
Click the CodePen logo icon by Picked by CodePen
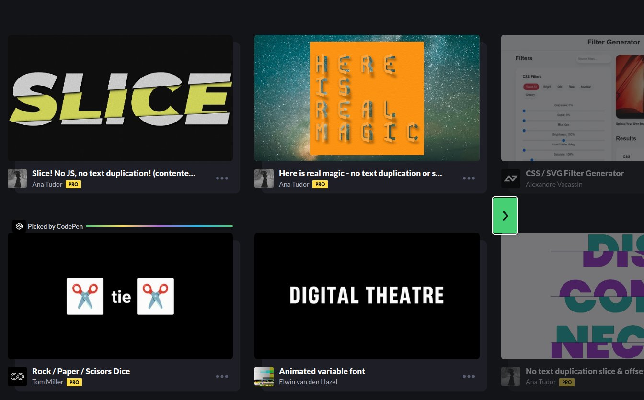[19, 226]
